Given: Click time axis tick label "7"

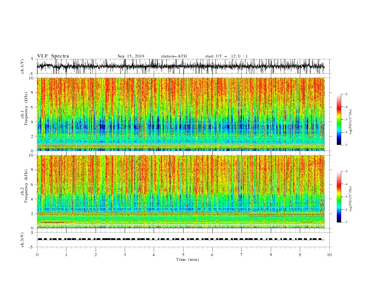Looking at the screenshot, I should (242, 255).
